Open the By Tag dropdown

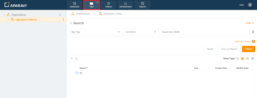(x=96, y=32)
